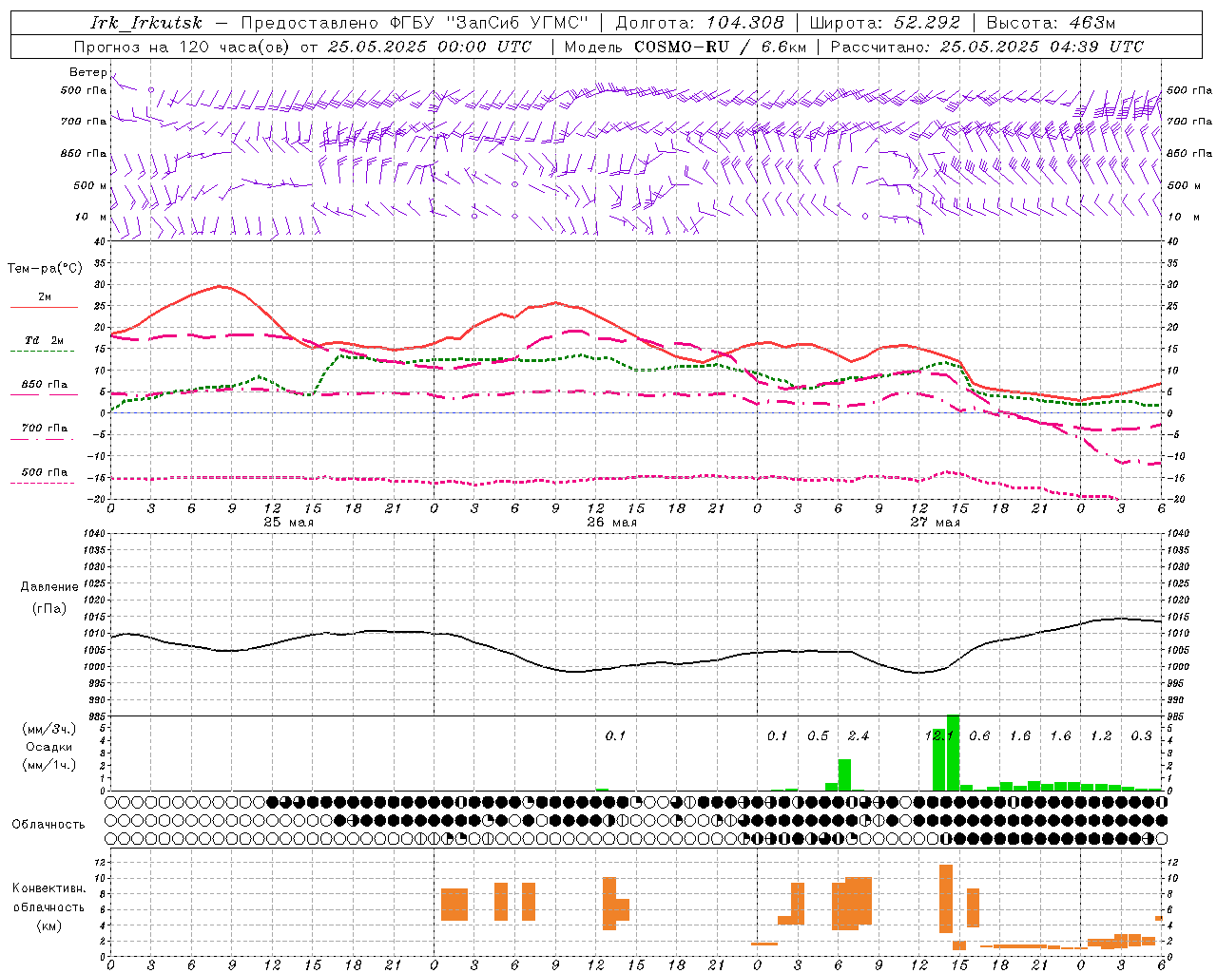
Task: Click the Долгота: 104.308 value
Action: [x=700, y=23]
